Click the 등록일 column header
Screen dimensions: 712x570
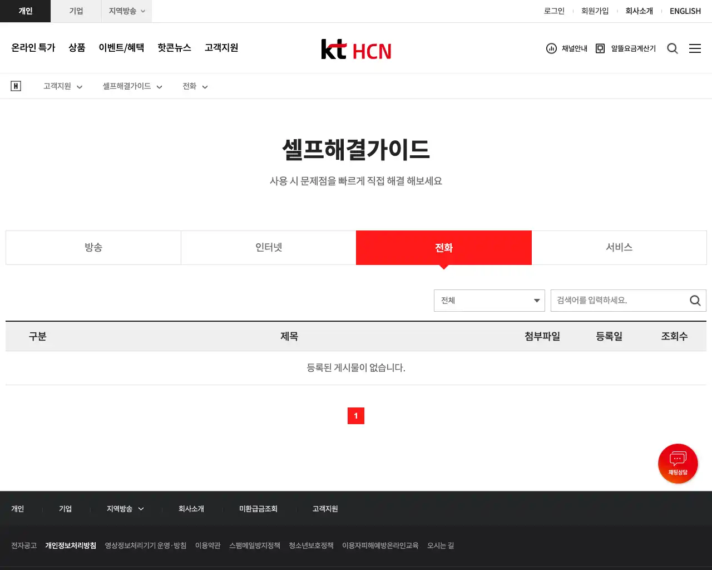[609, 336]
